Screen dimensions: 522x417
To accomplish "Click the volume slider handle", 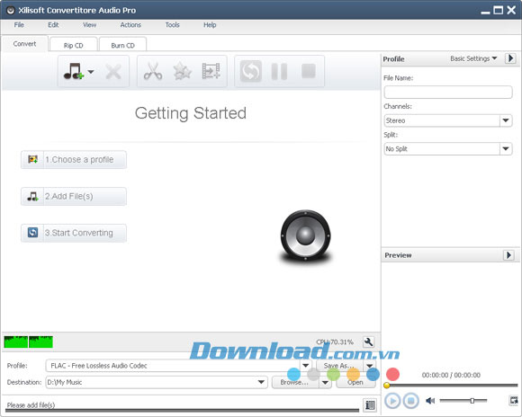I will coord(472,400).
